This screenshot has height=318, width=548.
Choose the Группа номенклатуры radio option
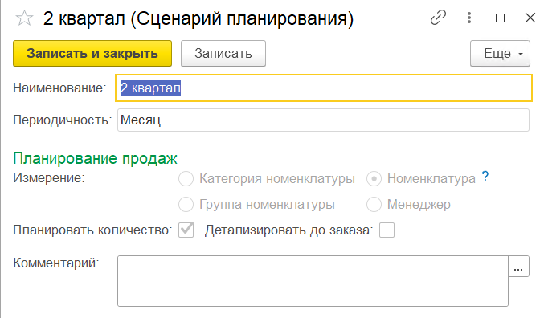(x=186, y=205)
